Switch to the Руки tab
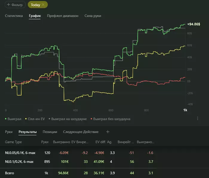The image size is (209, 178). coord(9,132)
